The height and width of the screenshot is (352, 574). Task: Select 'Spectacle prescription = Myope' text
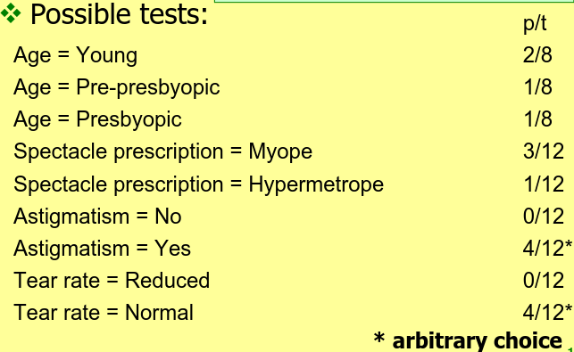(x=162, y=151)
